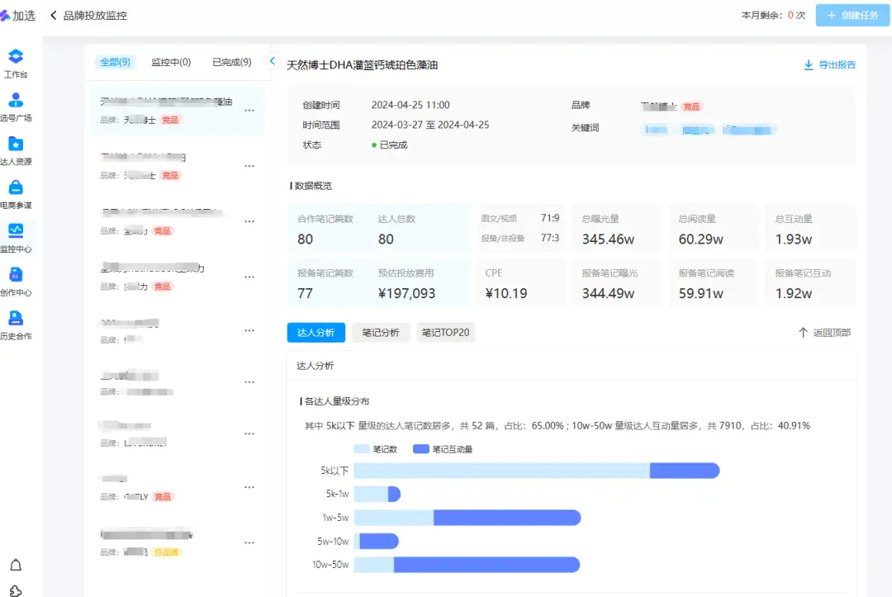Screen dimensions: 892x597
Task: Toggle the 笔记互动量 legend swatch
Action: (421, 449)
